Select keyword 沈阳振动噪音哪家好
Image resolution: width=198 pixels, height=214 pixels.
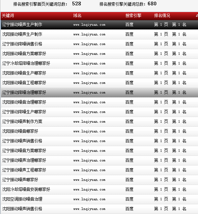coord(20,131)
